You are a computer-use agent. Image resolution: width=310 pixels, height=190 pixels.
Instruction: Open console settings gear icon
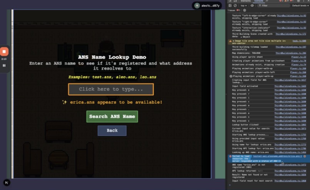[245, 10]
